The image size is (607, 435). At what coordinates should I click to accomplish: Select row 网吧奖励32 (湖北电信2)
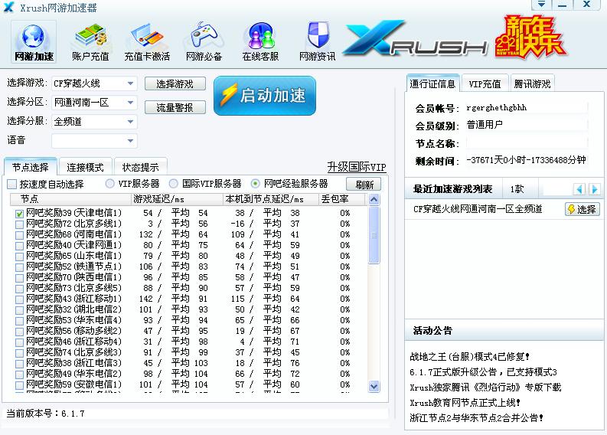pos(189,309)
